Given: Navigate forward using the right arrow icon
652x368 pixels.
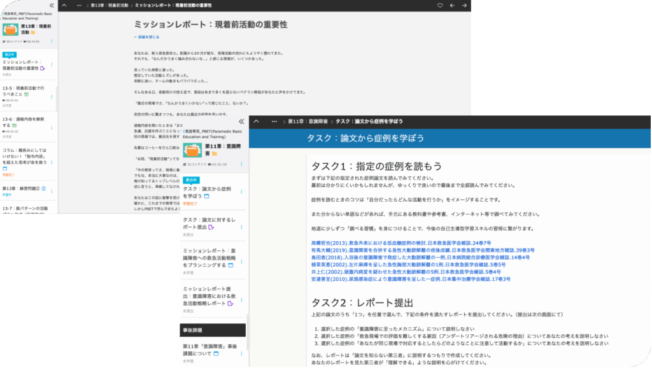Looking at the screenshot, I should (x=464, y=5).
